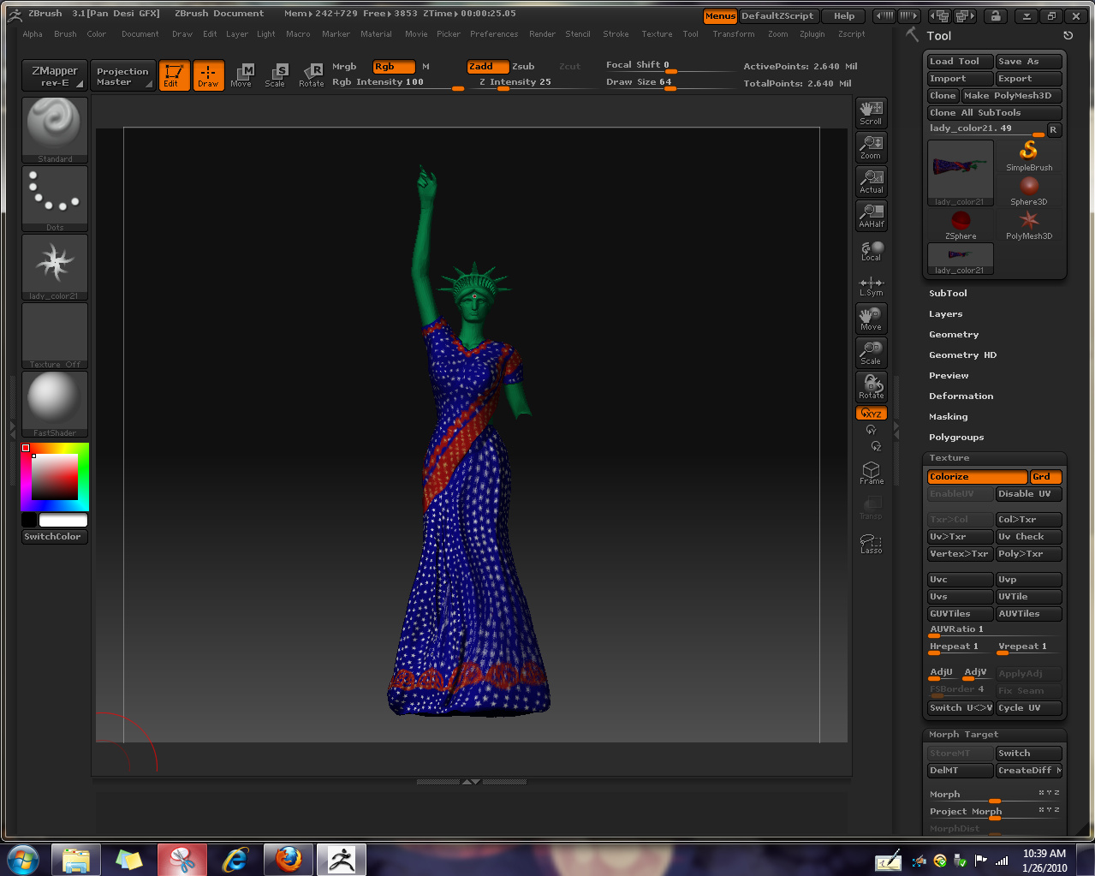Open the Render menu
Viewport: 1095px width, 876px height.
(x=542, y=34)
